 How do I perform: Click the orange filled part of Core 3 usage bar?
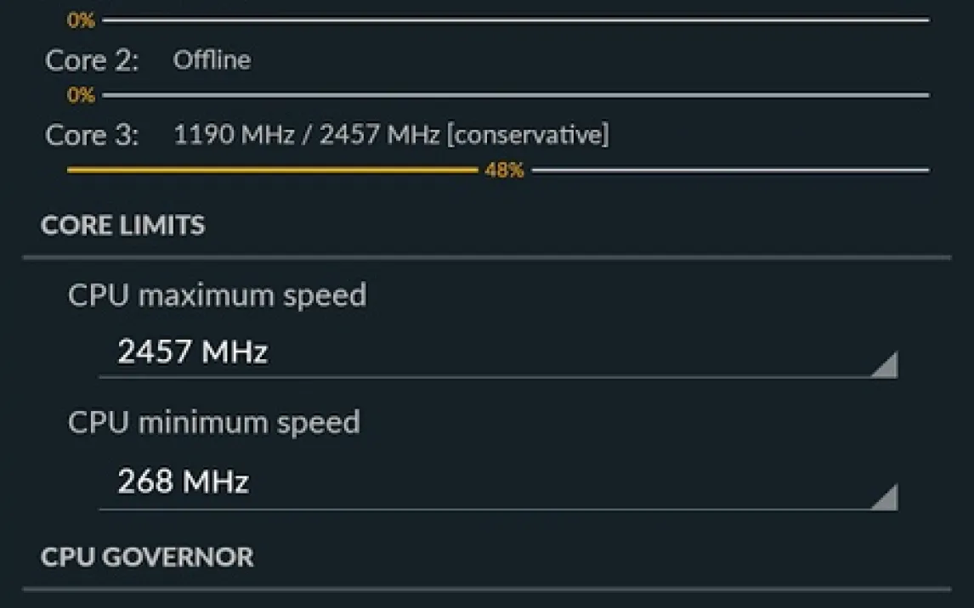[x=272, y=171]
